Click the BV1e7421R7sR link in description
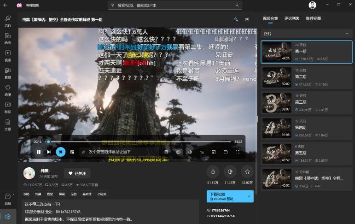Viewport: 355px width, 224px height. pos(68,212)
